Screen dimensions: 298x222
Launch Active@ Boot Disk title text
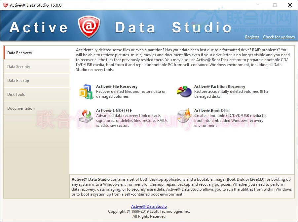[x=211, y=111]
